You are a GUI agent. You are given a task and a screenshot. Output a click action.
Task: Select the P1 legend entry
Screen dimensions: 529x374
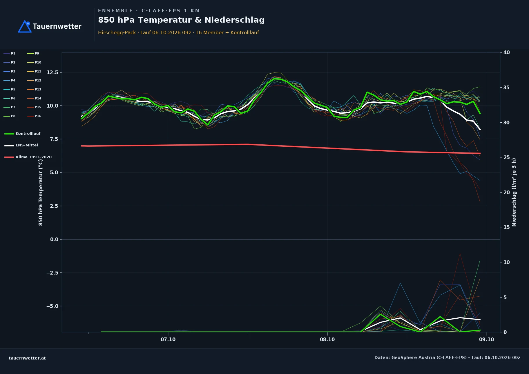[x=9, y=53]
